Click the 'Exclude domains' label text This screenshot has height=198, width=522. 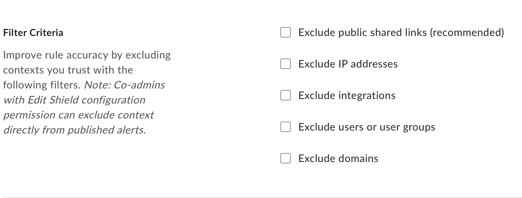tap(338, 159)
